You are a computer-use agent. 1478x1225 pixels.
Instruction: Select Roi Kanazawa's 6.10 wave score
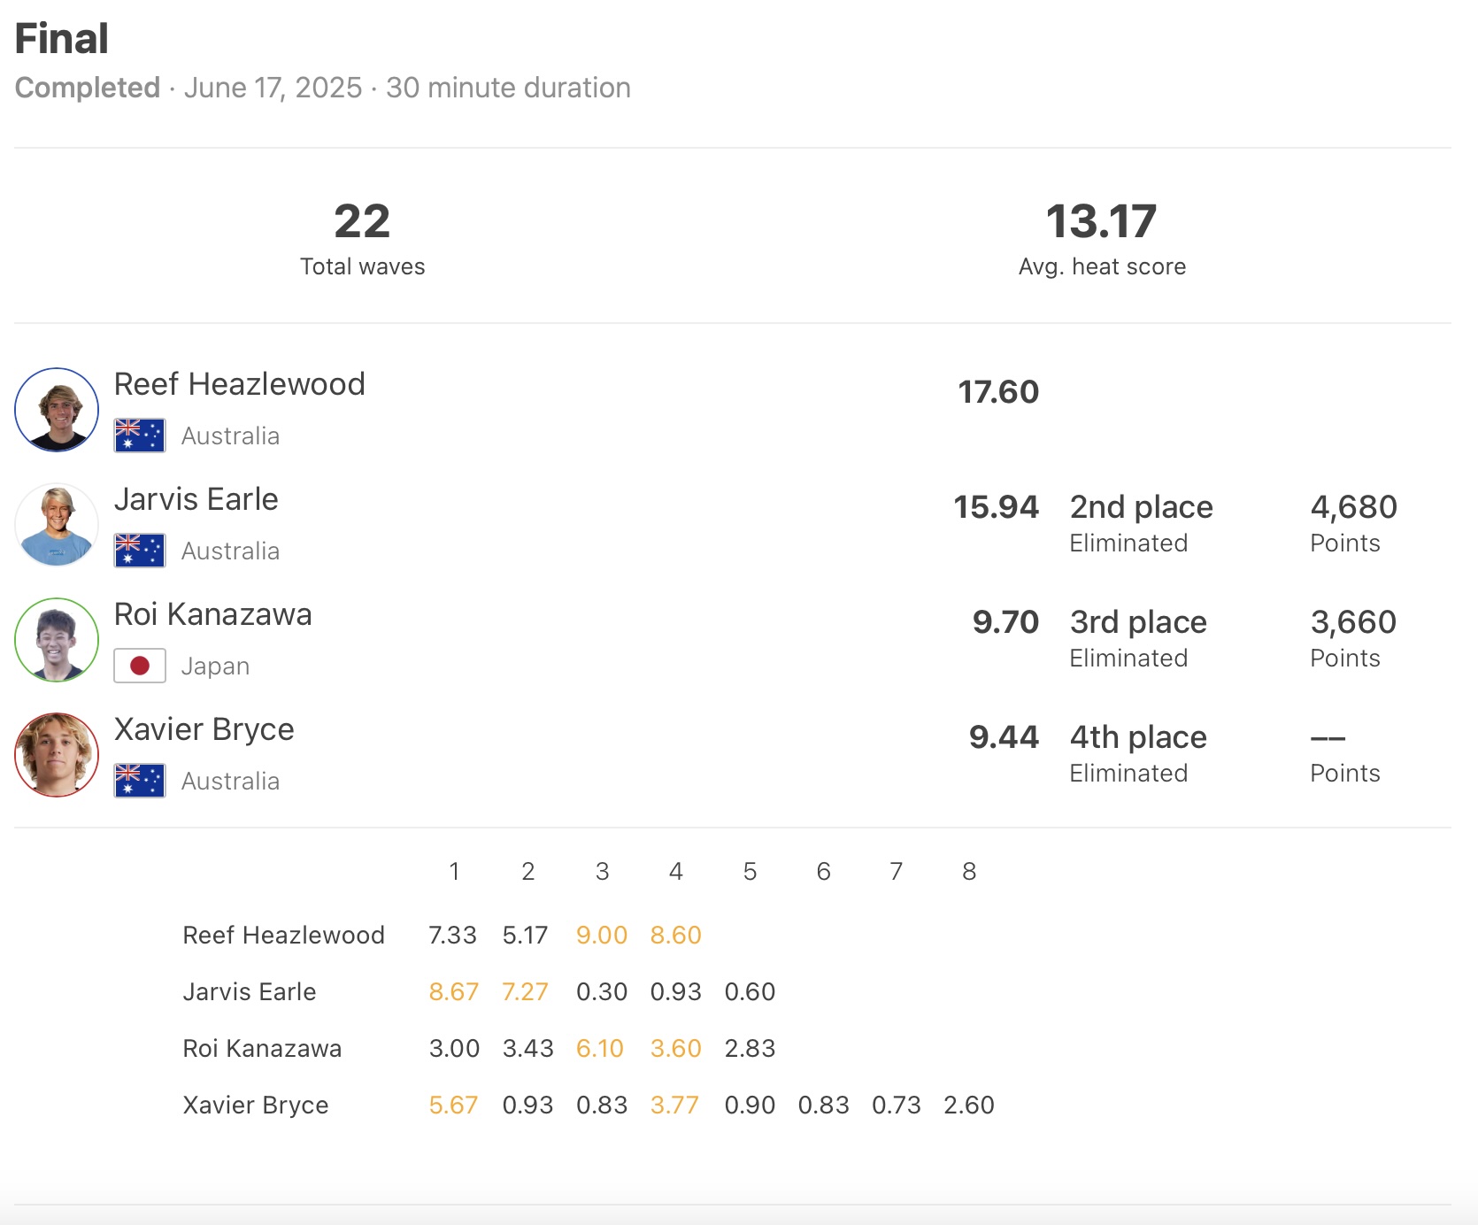point(600,1049)
